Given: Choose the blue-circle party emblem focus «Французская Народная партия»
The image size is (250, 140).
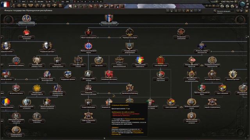Looking at the screenshot, I should pos(88,48).
